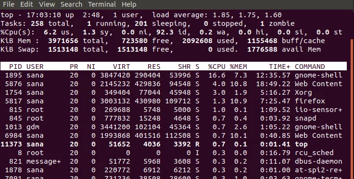
Task: Click the %MEM column header
Action: click(239, 67)
